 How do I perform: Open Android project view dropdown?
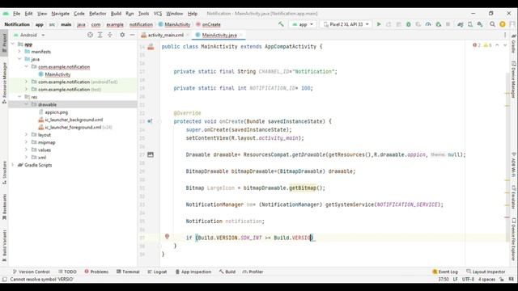click(x=29, y=35)
